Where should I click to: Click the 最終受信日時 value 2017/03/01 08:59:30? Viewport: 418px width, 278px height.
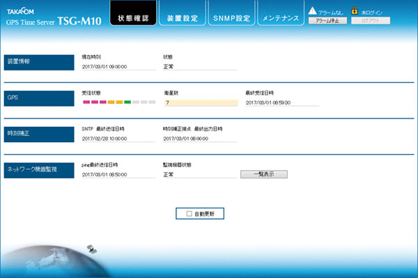coord(268,102)
